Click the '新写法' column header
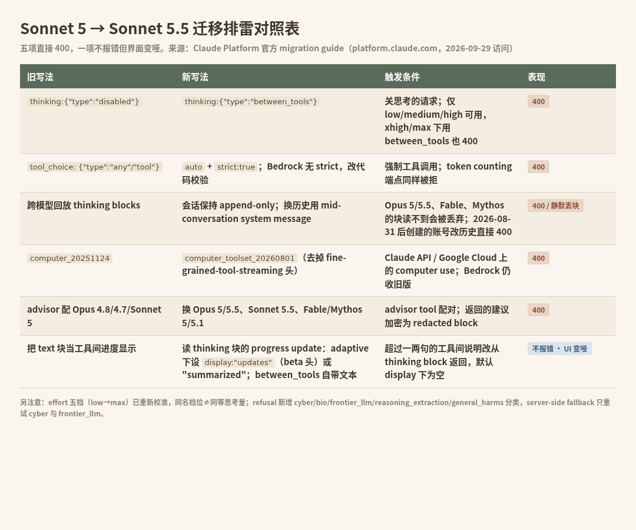The image size is (636, 530). tap(195, 77)
